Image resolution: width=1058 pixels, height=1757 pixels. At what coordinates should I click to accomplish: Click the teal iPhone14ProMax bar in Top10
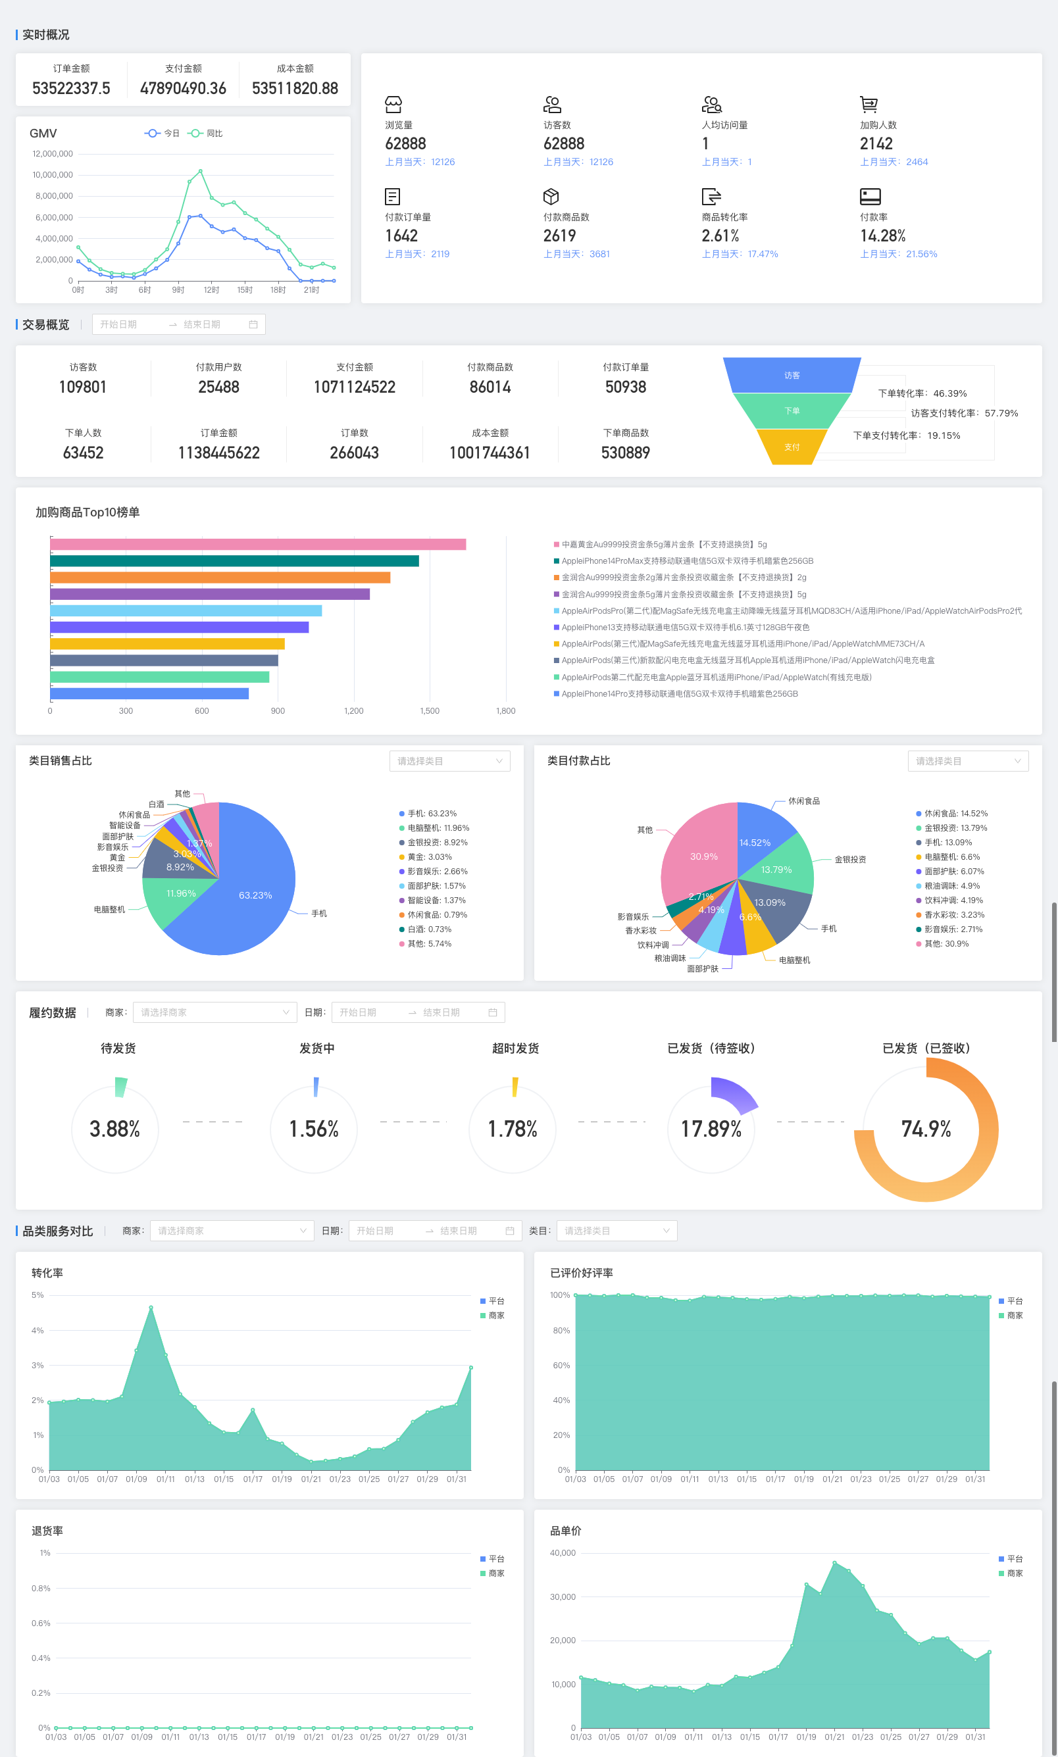point(234,561)
